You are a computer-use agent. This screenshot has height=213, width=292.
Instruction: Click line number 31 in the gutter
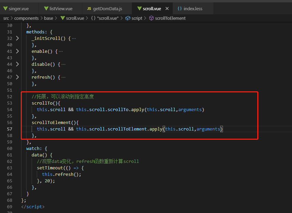coord(10,32)
